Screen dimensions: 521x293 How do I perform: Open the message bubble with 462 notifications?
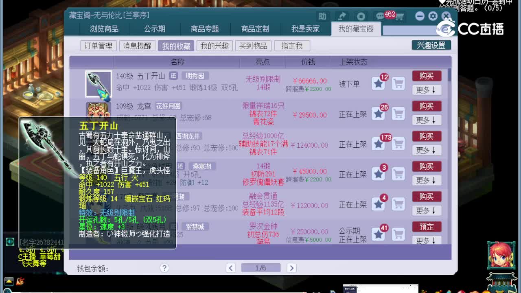381,16
